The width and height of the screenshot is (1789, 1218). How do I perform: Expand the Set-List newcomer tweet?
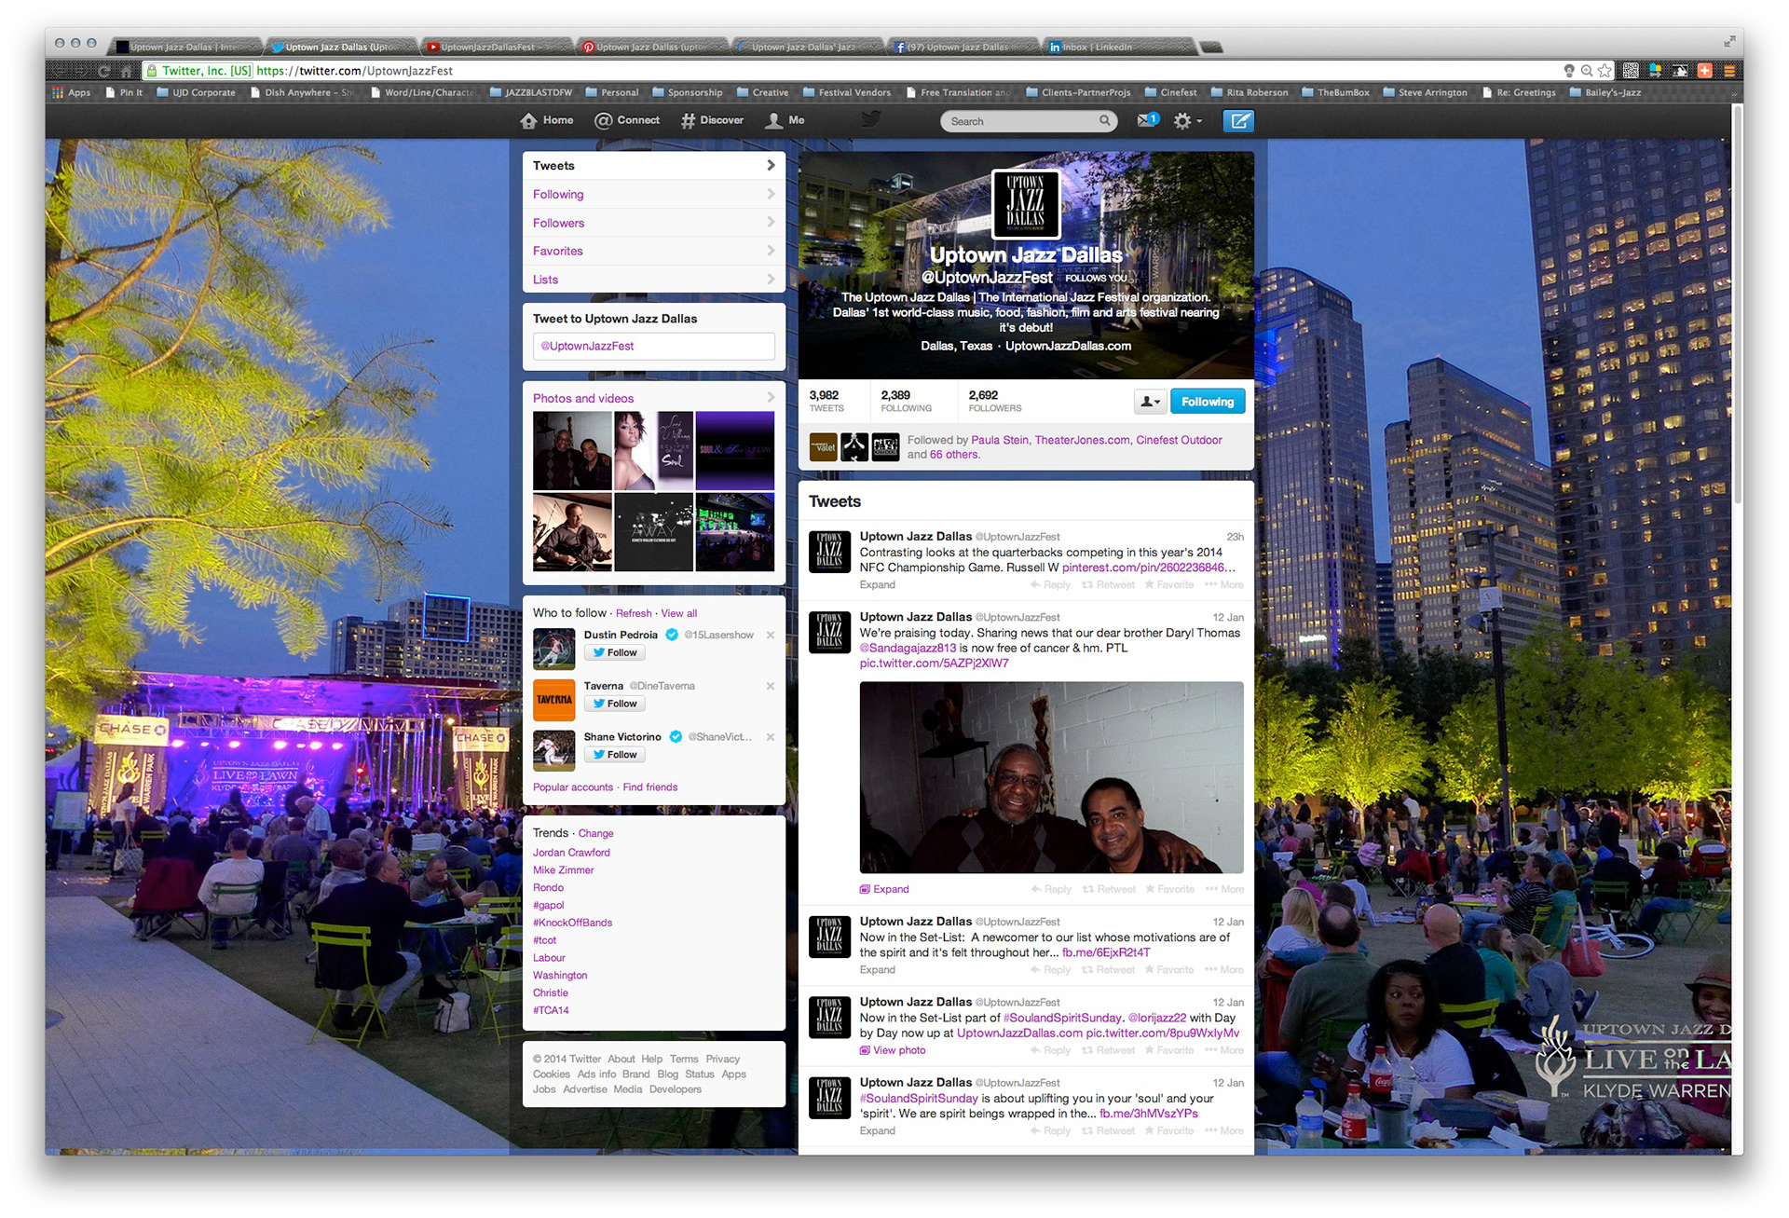pos(877,970)
